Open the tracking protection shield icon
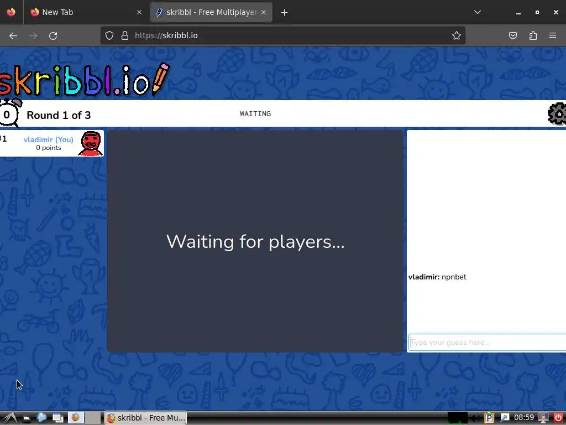The image size is (566, 425). click(109, 35)
